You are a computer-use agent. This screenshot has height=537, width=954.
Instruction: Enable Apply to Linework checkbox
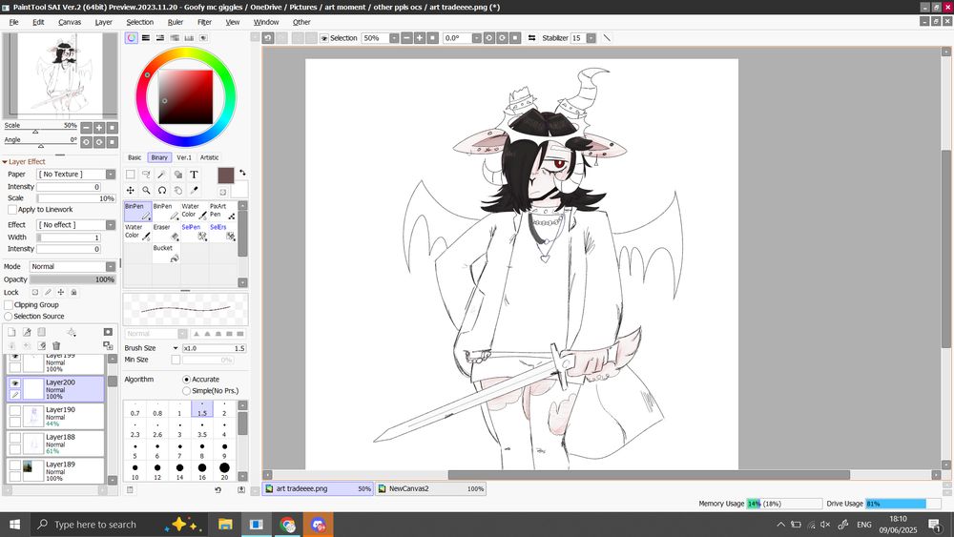pyautogui.click(x=12, y=209)
